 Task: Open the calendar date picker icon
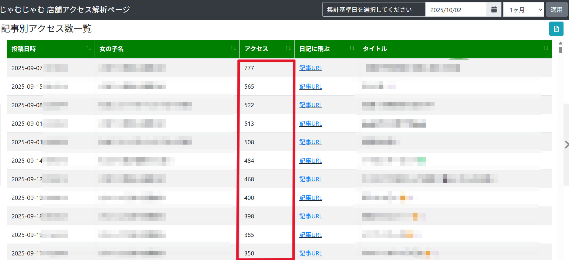(494, 10)
